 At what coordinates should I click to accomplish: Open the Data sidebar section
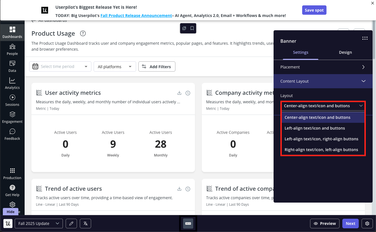pyautogui.click(x=12, y=66)
